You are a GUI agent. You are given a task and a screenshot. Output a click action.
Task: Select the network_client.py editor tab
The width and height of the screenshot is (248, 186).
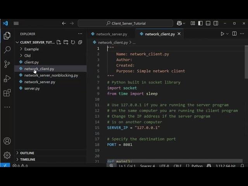point(160,34)
